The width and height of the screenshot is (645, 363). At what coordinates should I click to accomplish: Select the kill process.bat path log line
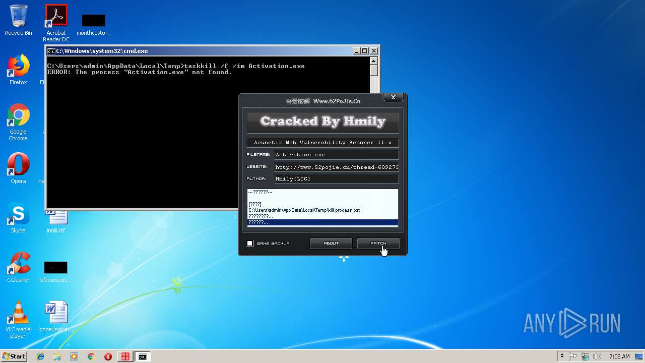[x=304, y=210]
